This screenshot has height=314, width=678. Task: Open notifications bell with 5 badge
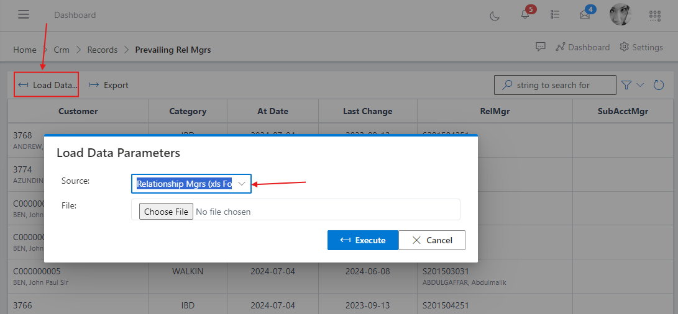pyautogui.click(x=525, y=15)
